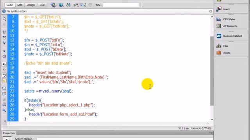
Task: Click the Unicode (UTF-8) status text
Action: [x=201, y=128]
